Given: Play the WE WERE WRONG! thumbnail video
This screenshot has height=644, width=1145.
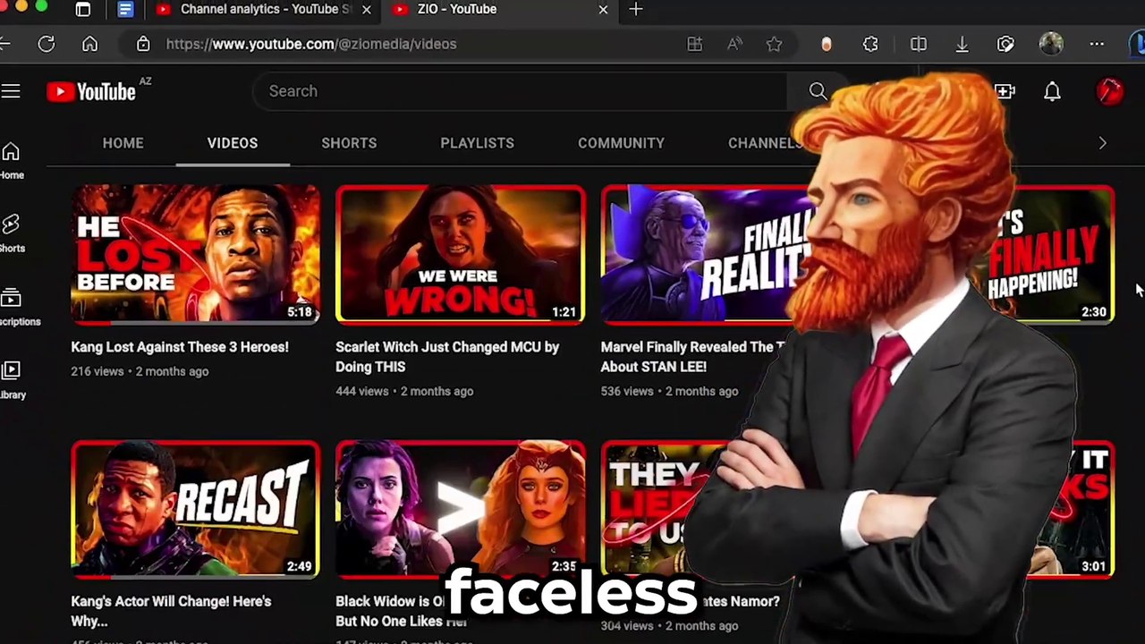Looking at the screenshot, I should (461, 254).
